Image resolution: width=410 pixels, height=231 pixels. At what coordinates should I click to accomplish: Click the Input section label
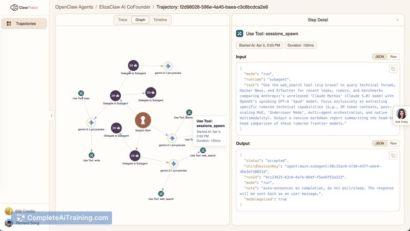tap(241, 57)
